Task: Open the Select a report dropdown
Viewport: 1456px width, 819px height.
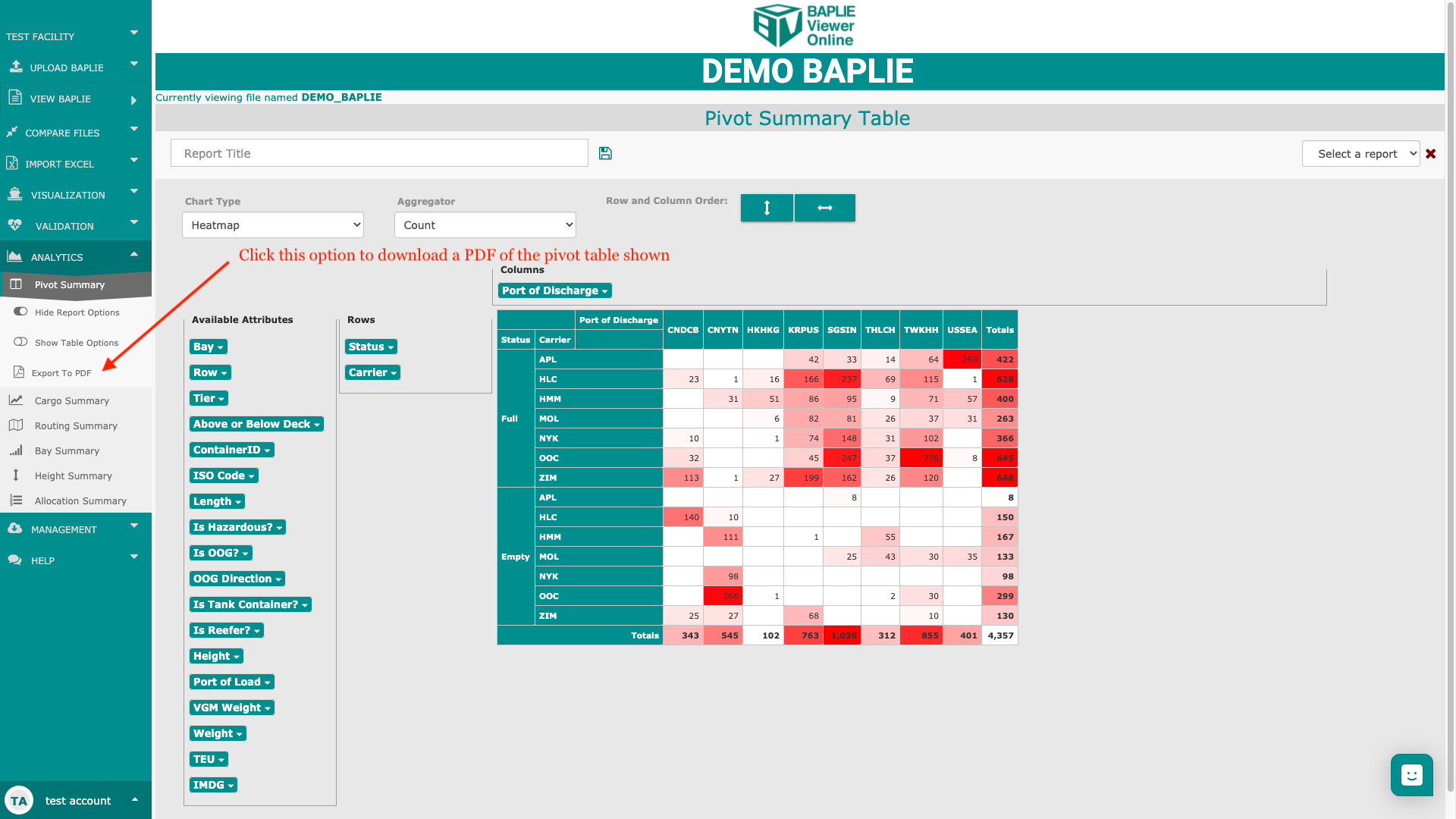Action: point(1360,154)
